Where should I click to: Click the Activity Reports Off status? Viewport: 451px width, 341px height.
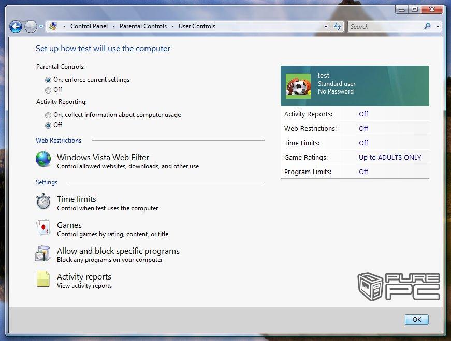[363, 114]
